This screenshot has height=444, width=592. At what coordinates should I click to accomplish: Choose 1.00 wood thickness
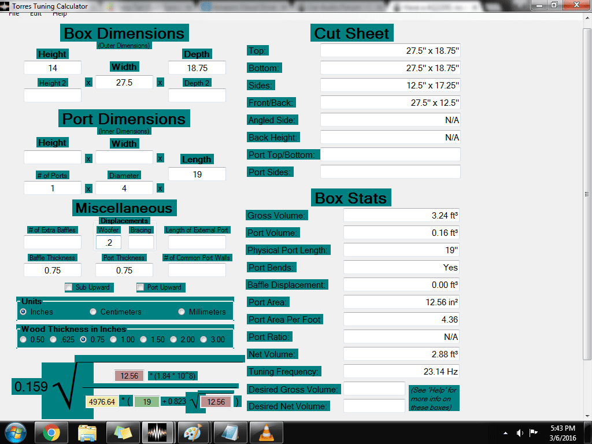[x=113, y=339]
